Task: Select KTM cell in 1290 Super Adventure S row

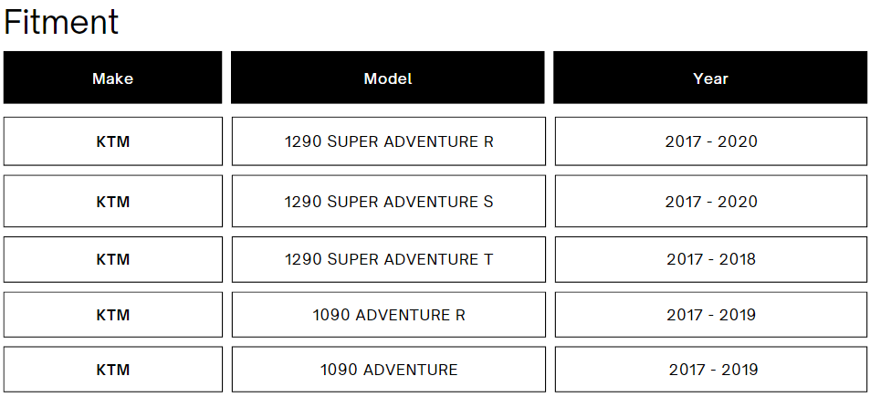Action: (112, 202)
